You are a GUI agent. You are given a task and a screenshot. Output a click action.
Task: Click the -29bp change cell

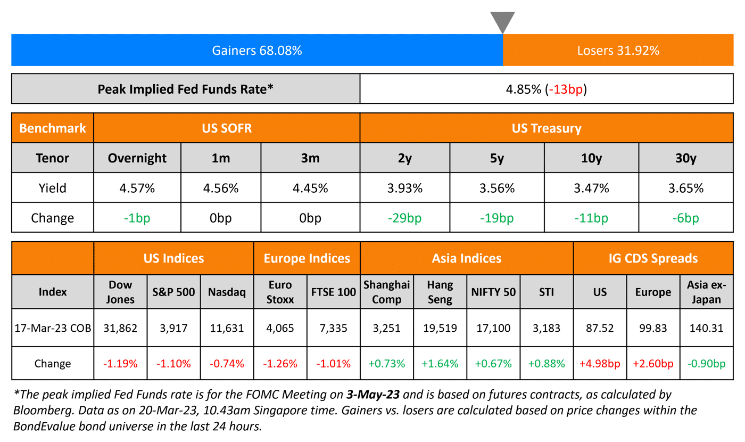[x=404, y=218]
